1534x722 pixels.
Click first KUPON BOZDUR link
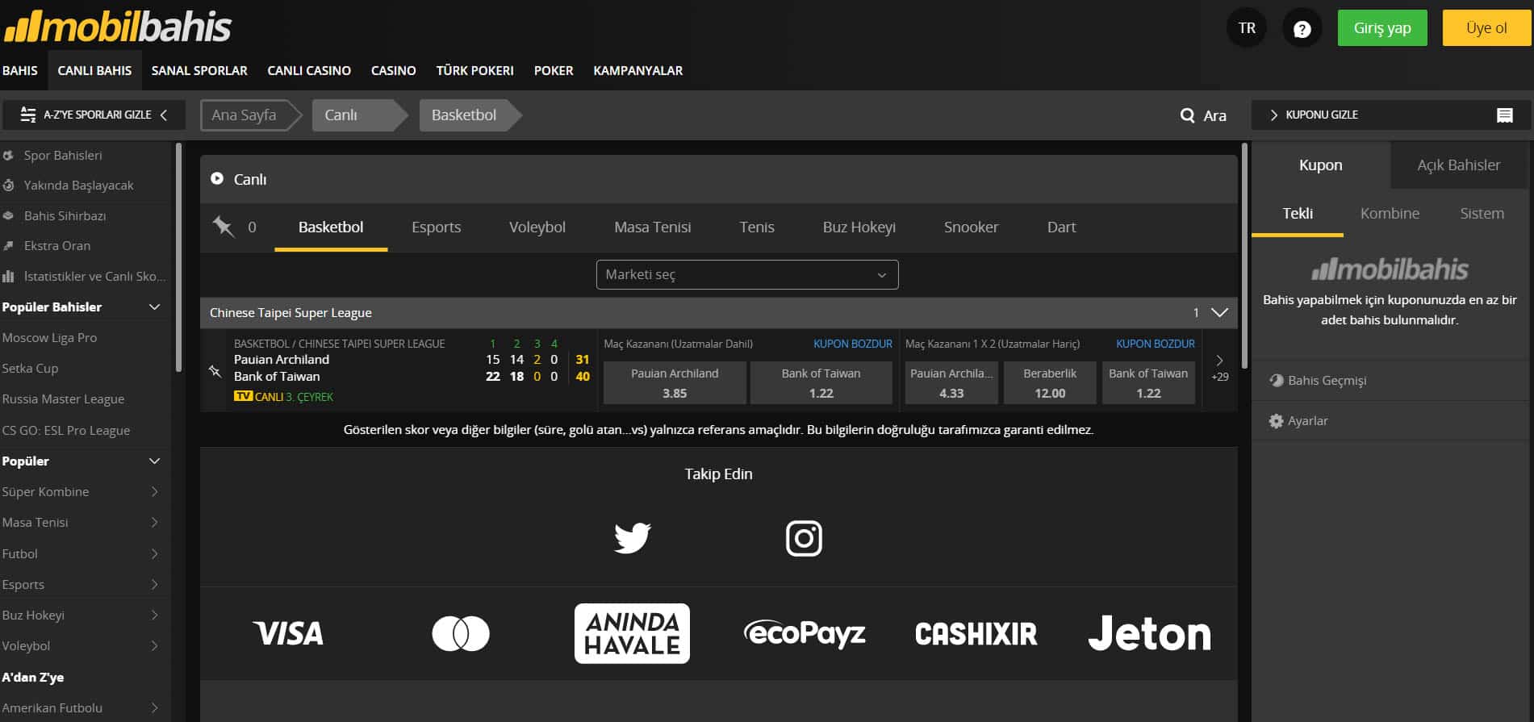852,344
